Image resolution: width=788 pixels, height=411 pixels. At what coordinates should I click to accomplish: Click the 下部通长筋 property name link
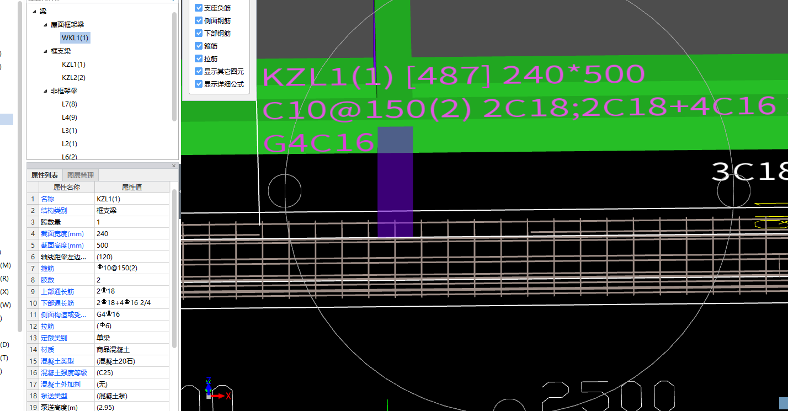[57, 303]
